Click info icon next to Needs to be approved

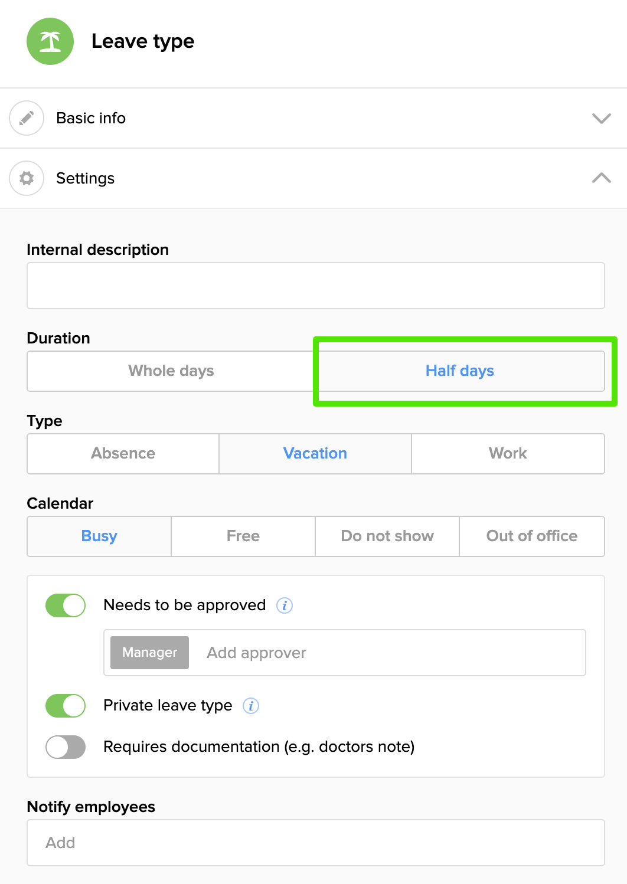coord(285,605)
